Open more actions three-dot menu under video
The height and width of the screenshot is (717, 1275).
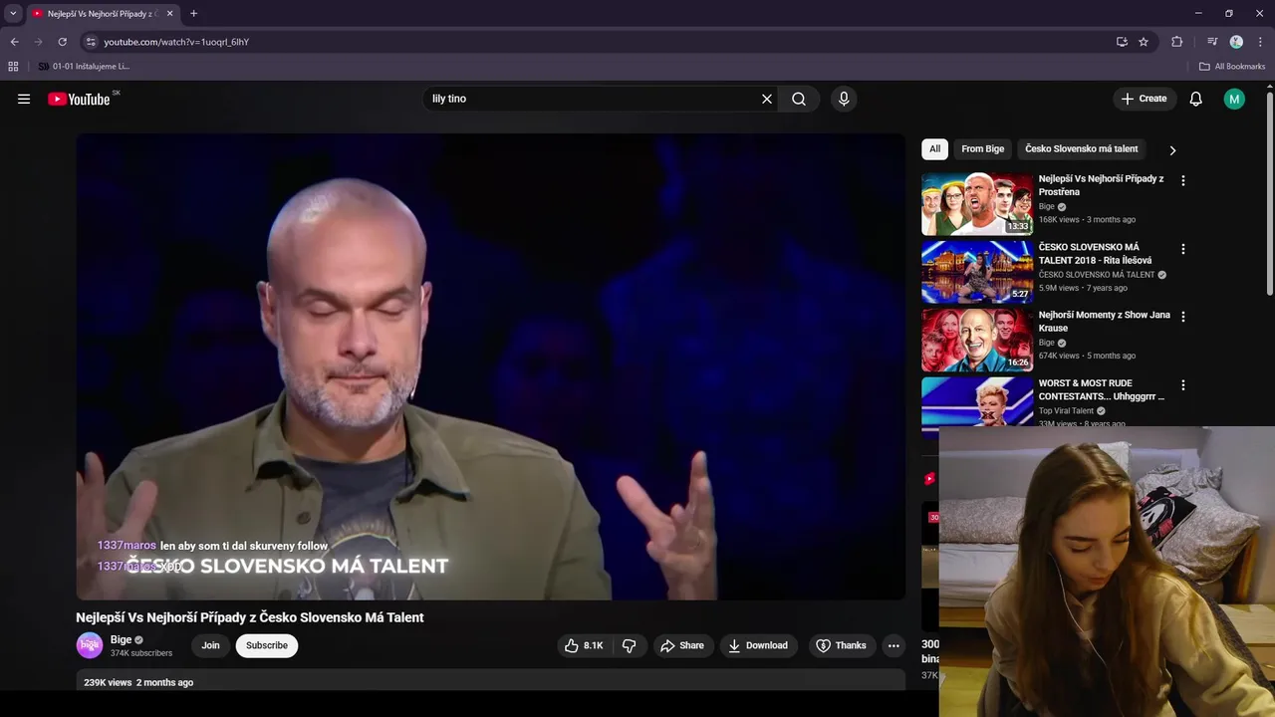(893, 645)
